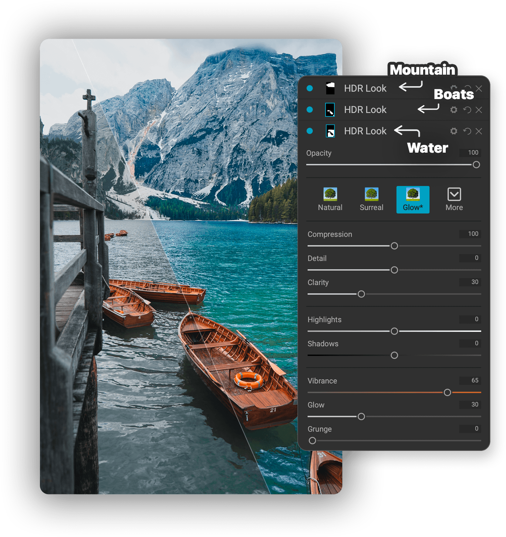Open settings gear on Mountain HDR Look
The height and width of the screenshot is (537, 506).
click(x=454, y=88)
